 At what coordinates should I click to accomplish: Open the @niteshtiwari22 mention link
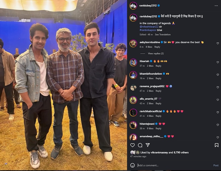pos(149,27)
